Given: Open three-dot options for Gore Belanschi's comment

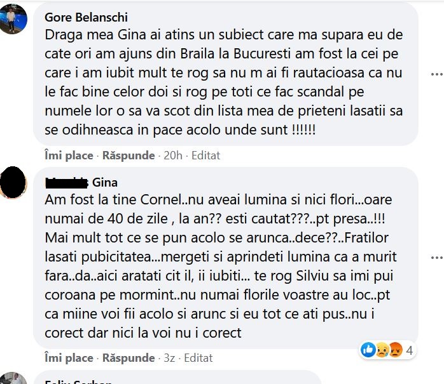Looking at the screenshot, I should [436, 75].
